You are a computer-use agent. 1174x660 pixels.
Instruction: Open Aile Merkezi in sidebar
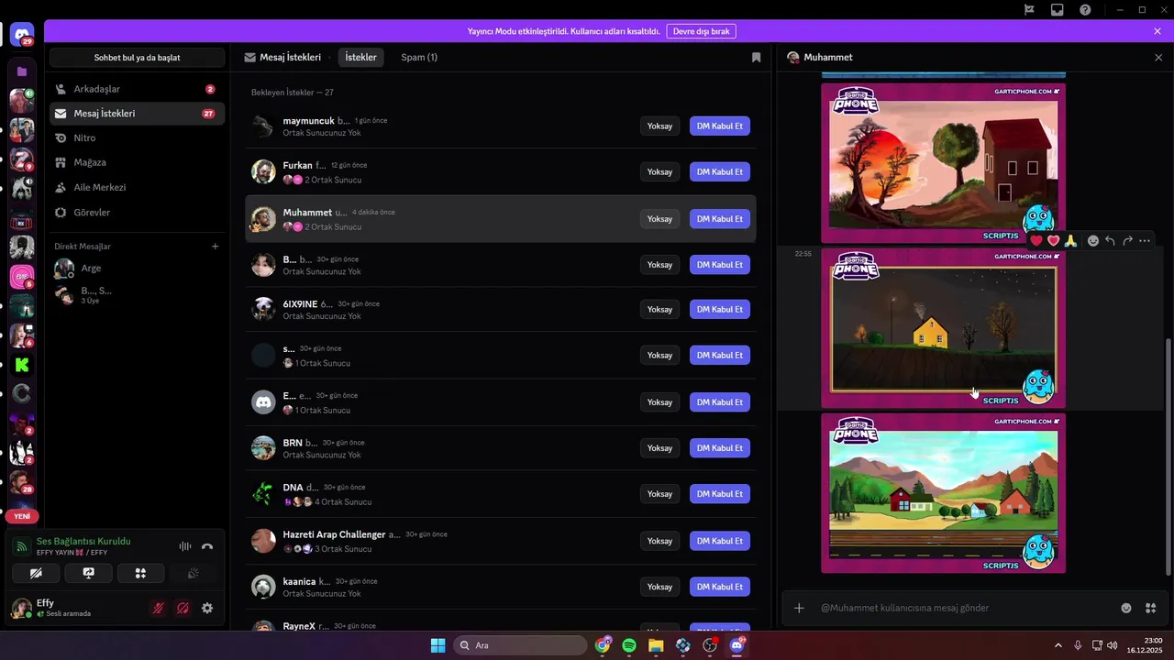click(x=137, y=187)
